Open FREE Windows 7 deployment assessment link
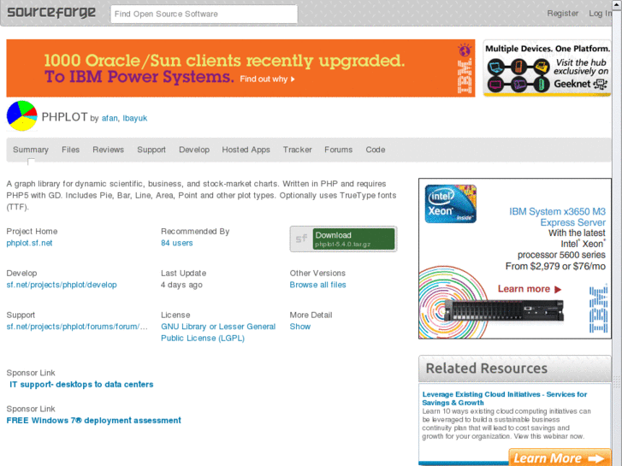The width and height of the screenshot is (622, 466). 93,421
